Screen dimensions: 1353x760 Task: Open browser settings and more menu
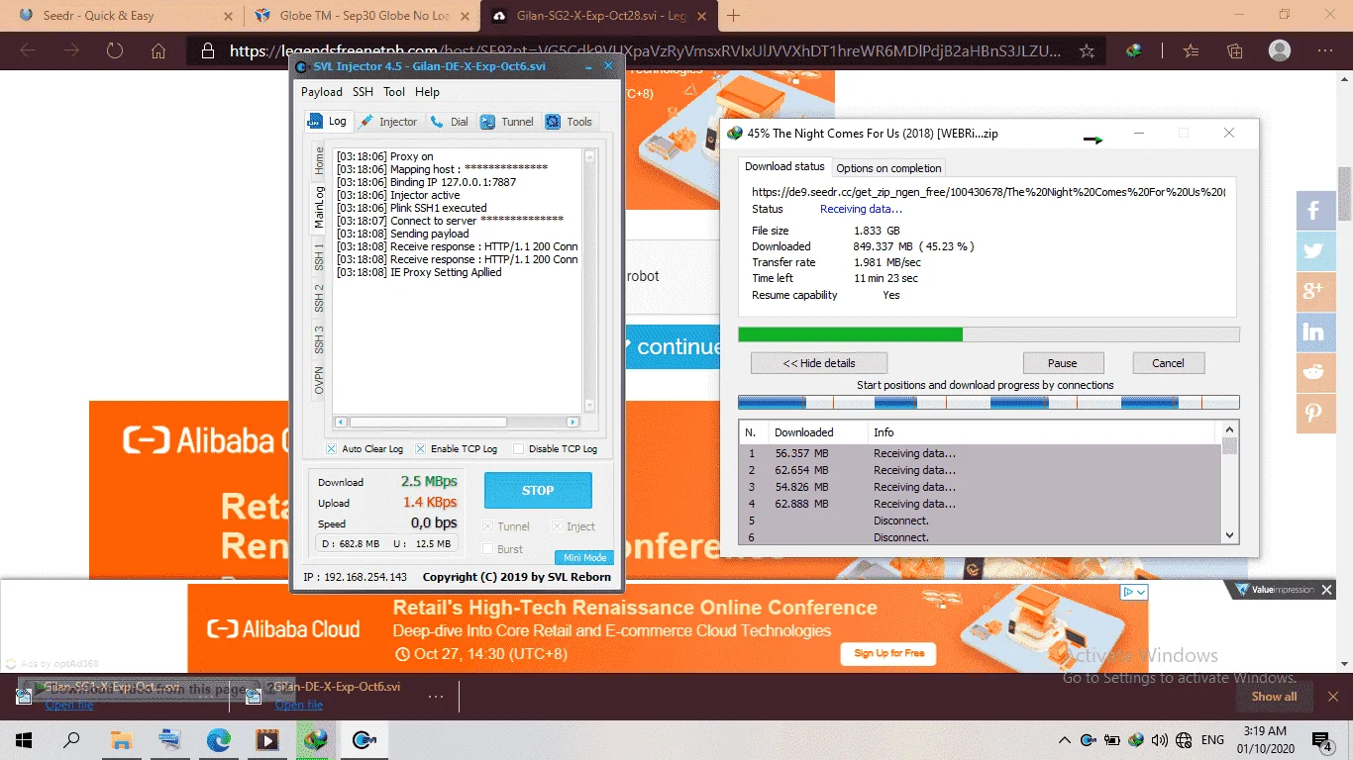pyautogui.click(x=1325, y=50)
